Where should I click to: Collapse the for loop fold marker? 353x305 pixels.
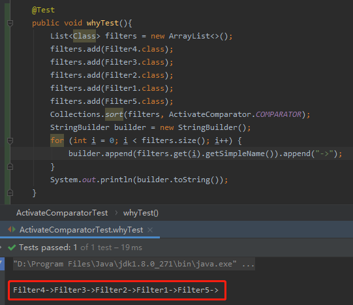click(x=10, y=141)
